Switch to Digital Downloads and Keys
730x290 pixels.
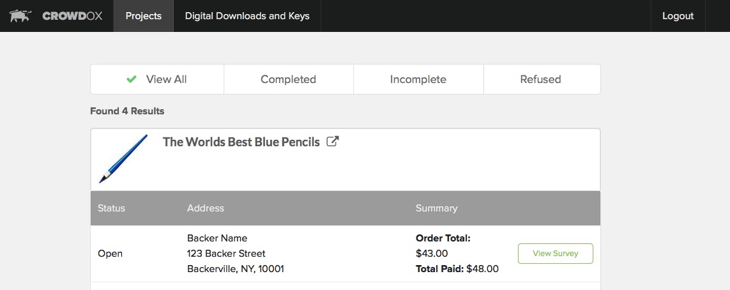(247, 16)
